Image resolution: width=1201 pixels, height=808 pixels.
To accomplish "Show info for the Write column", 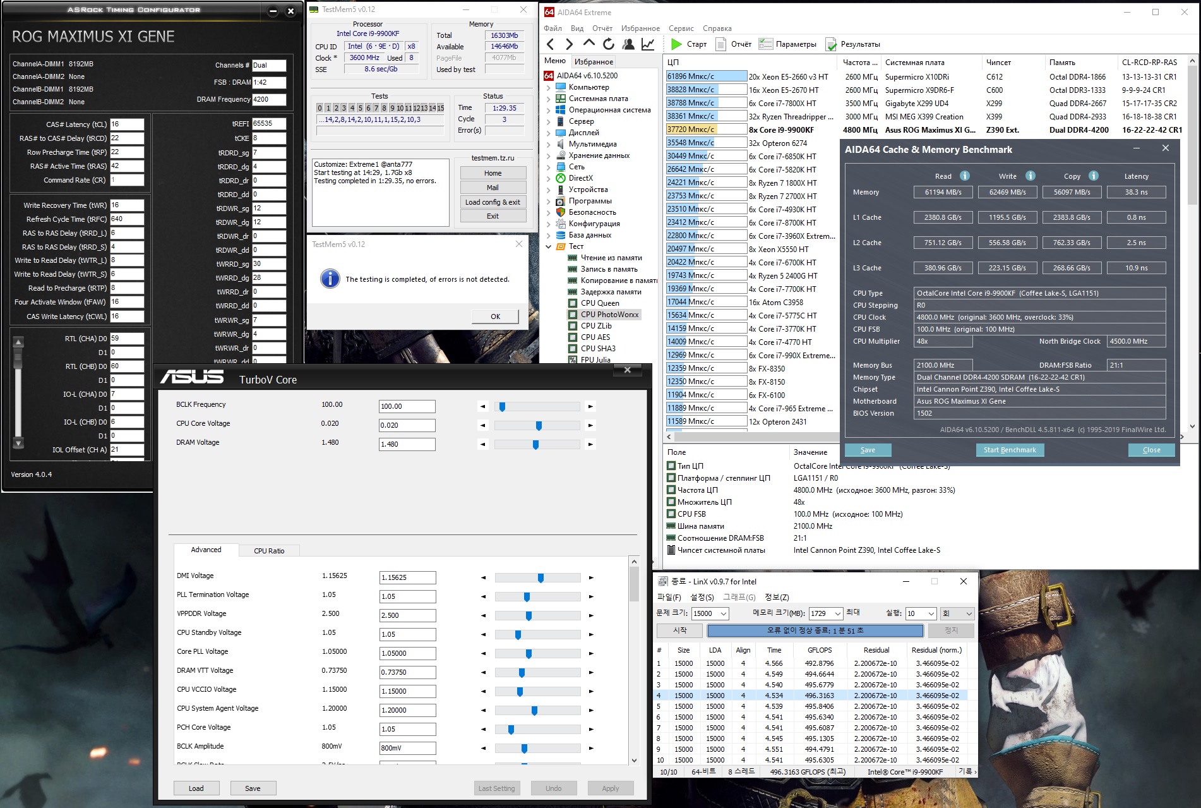I will [1031, 176].
